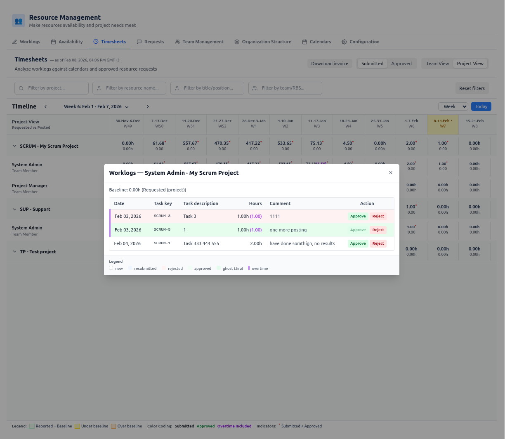Click the Download invoice button
Viewport: 505px width, 439px height.
[x=330, y=63]
